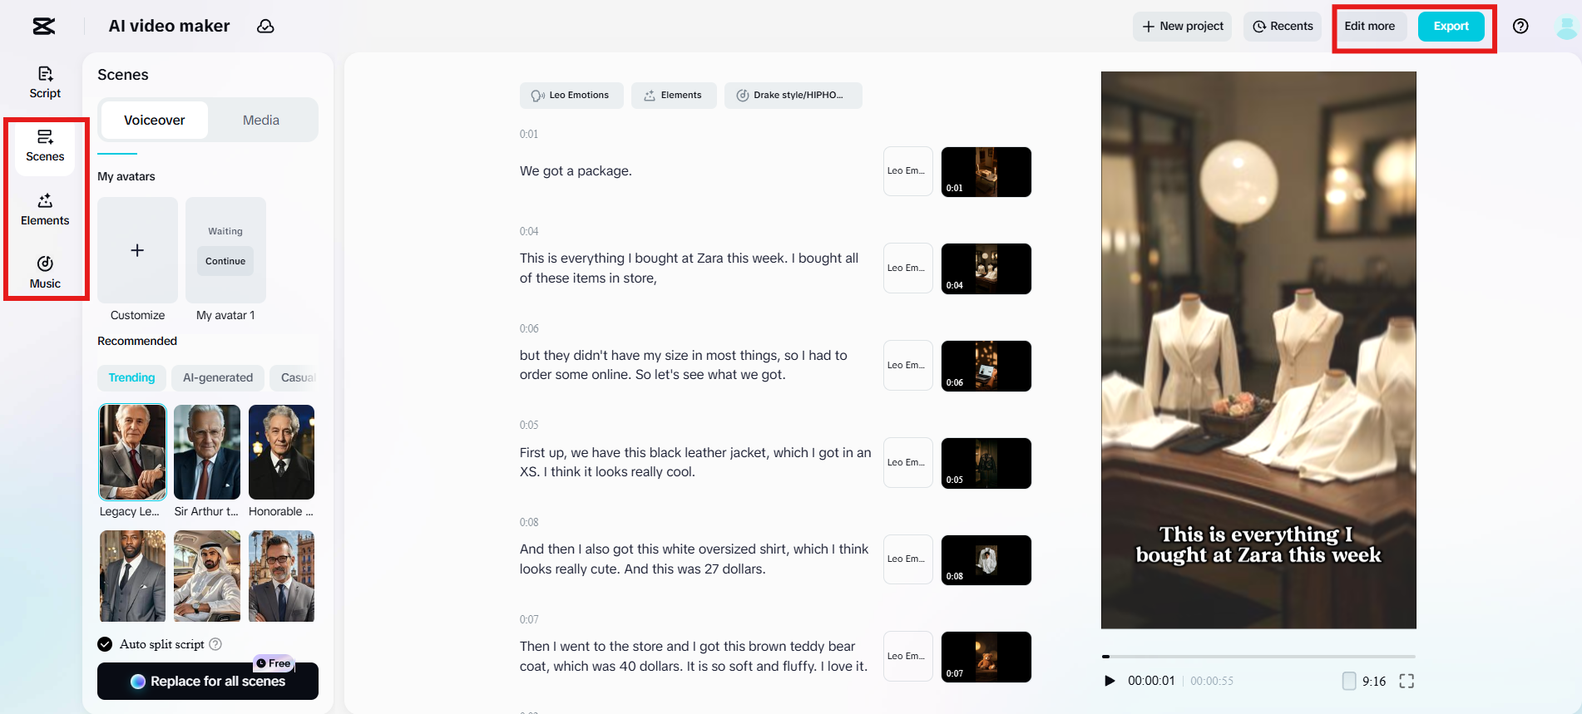Click the Recommended section heading
Screen dimensions: 1582x714
coord(137,342)
